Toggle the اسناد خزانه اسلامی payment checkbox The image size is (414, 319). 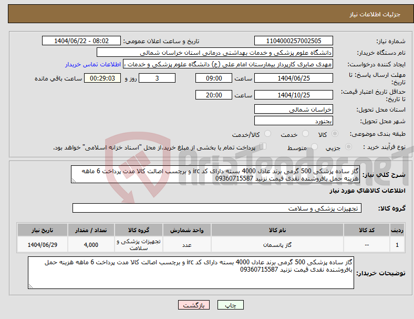click(263, 146)
